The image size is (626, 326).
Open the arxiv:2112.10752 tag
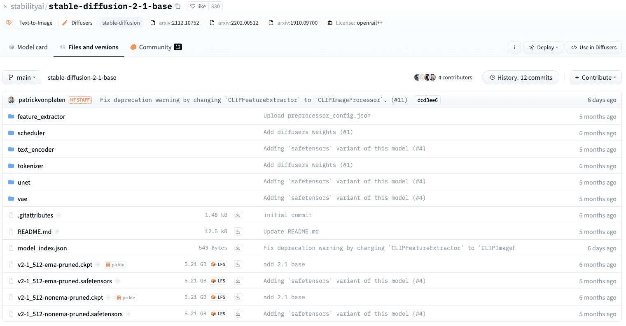[175, 23]
